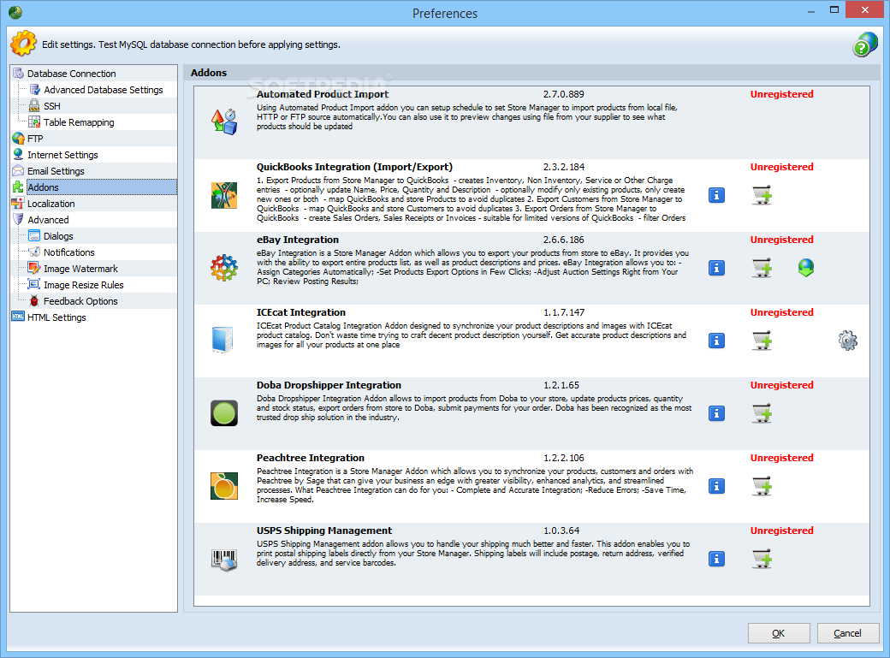Viewport: 890px width, 658px height.
Task: Click the USPS Shipping Management title
Action: [324, 531]
